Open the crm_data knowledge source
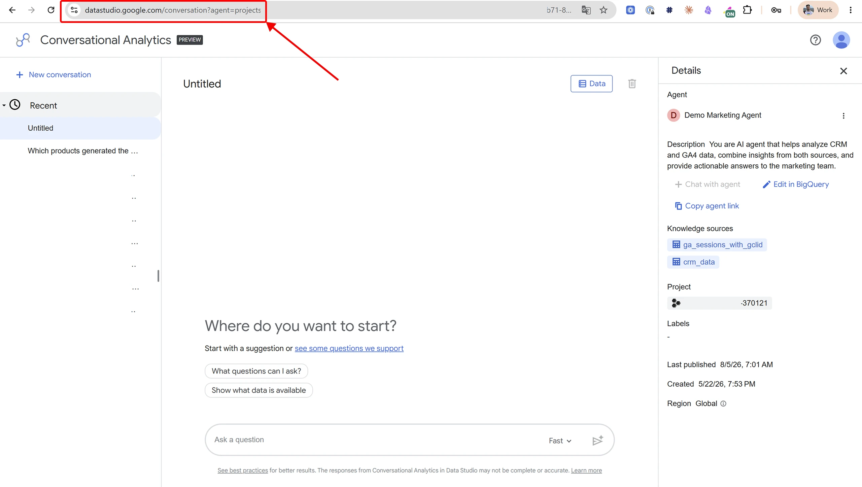 [693, 262]
